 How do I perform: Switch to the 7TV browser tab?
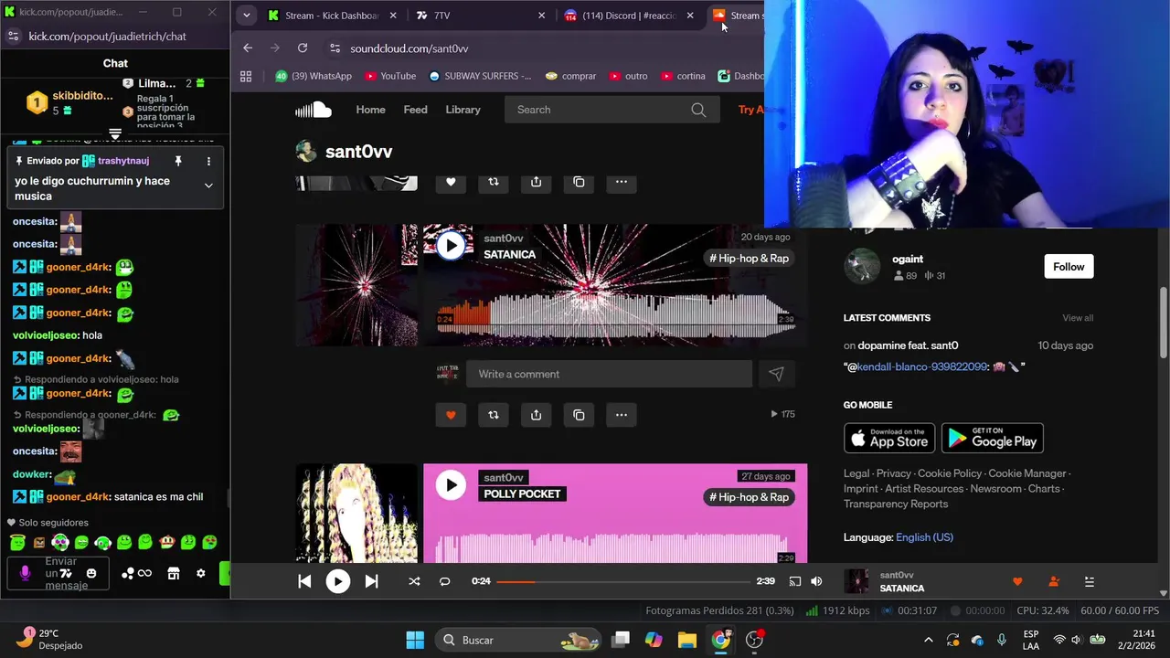pyautogui.click(x=480, y=16)
